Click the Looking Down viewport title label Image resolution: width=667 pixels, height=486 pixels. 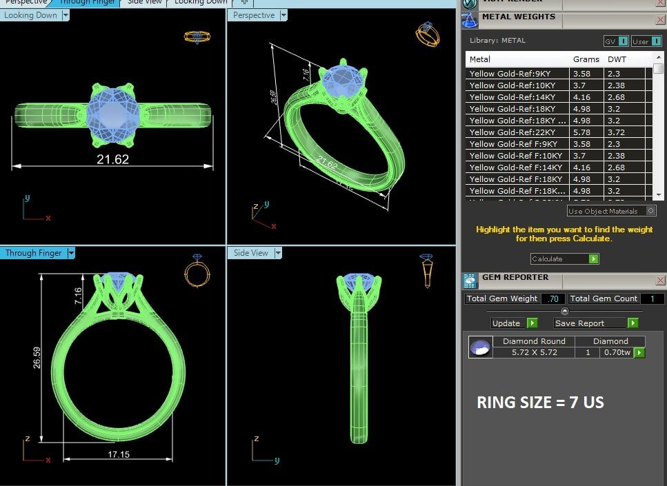pos(30,15)
